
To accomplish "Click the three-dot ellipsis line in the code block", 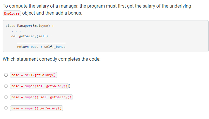I will click(16, 31).
